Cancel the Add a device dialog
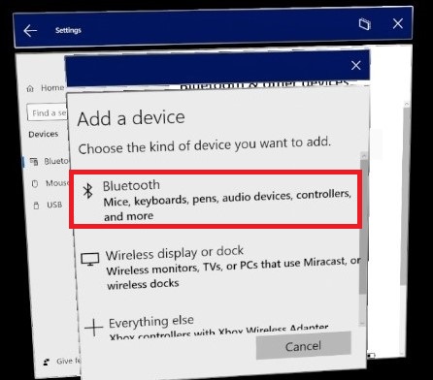 (303, 346)
